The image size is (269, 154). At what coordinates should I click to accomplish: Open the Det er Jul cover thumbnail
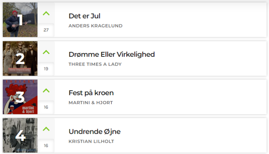[20, 20]
